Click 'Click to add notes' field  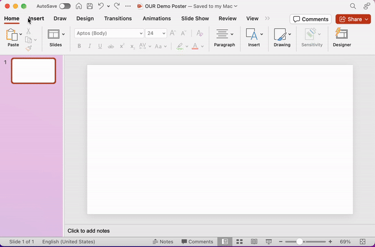tap(89, 231)
